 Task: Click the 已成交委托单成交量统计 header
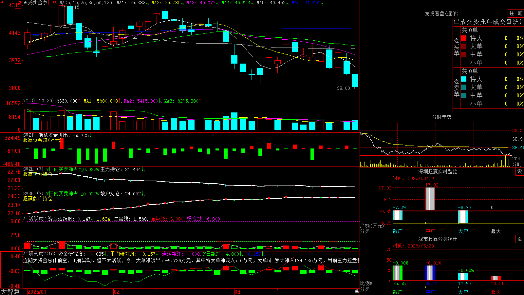pos(489,22)
